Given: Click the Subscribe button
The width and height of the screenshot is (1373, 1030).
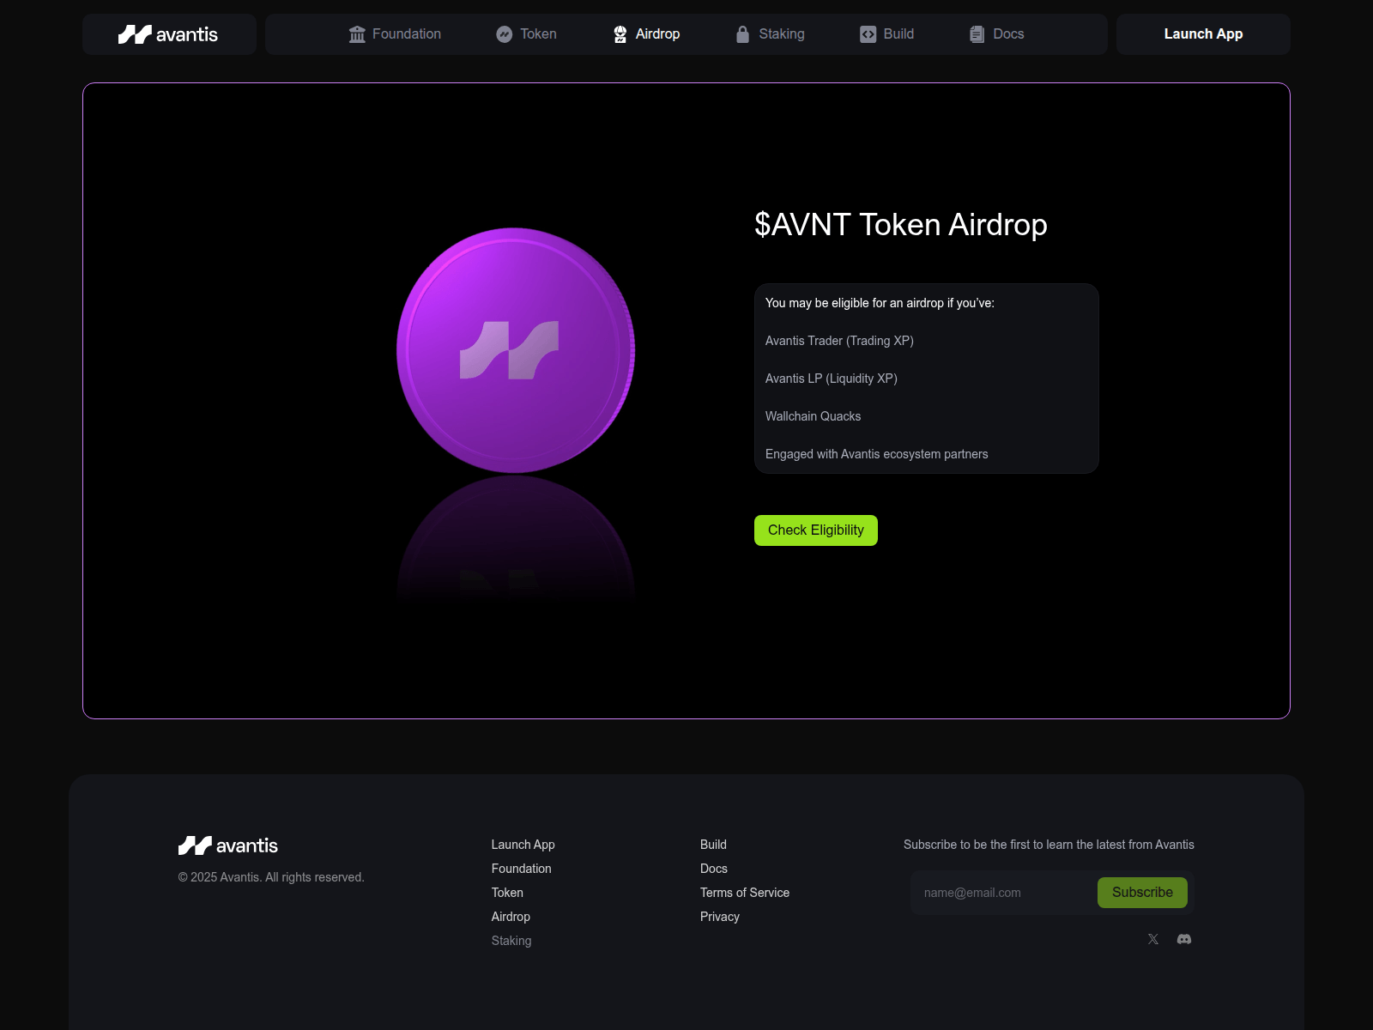Looking at the screenshot, I should pos(1142,892).
